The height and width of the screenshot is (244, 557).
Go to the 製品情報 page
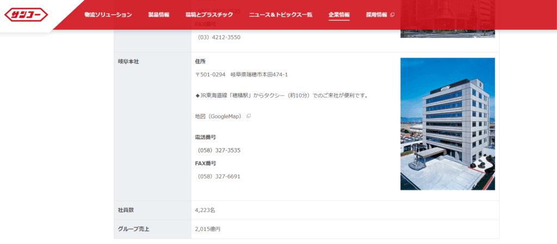coord(158,15)
